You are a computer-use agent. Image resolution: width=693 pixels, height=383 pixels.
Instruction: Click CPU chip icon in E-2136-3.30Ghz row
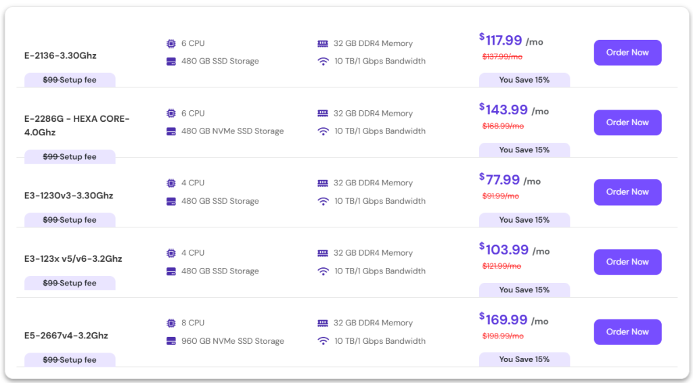coord(171,43)
